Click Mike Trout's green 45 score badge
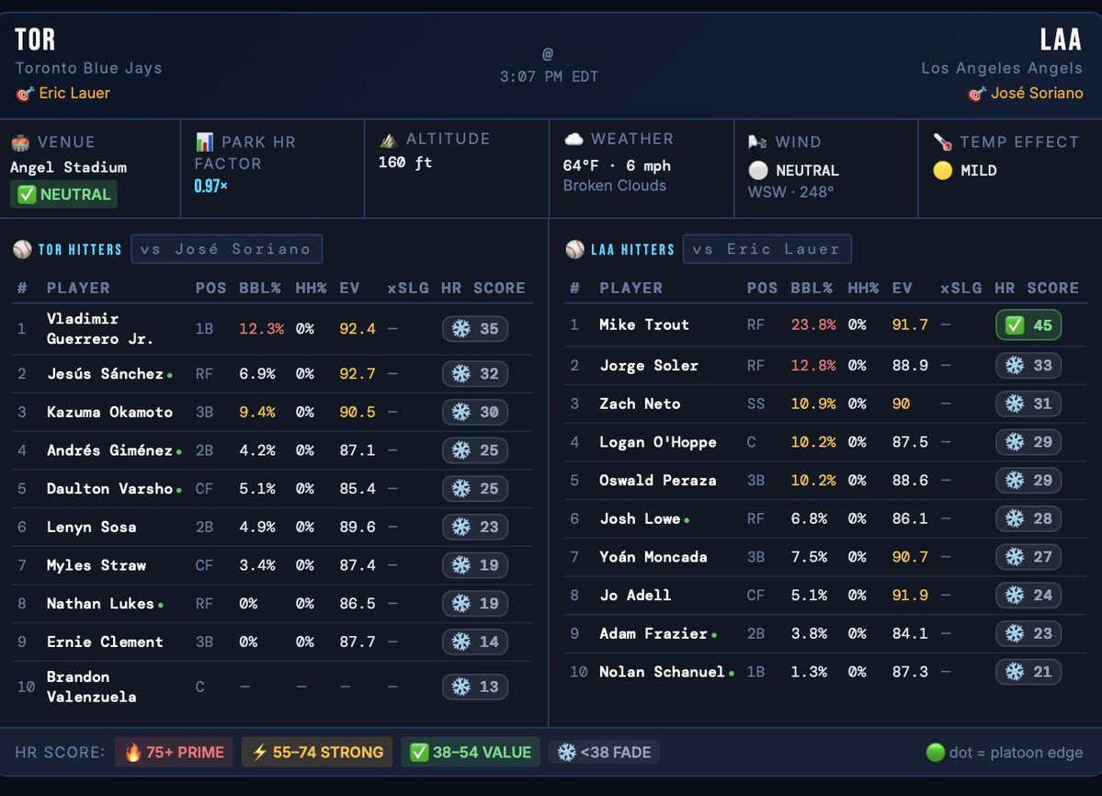This screenshot has height=796, width=1102. 1028,325
